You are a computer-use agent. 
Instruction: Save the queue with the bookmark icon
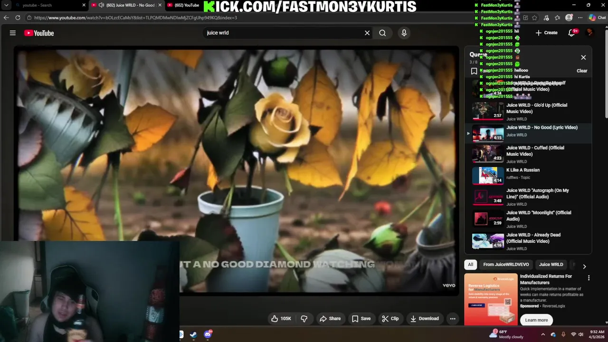click(474, 71)
